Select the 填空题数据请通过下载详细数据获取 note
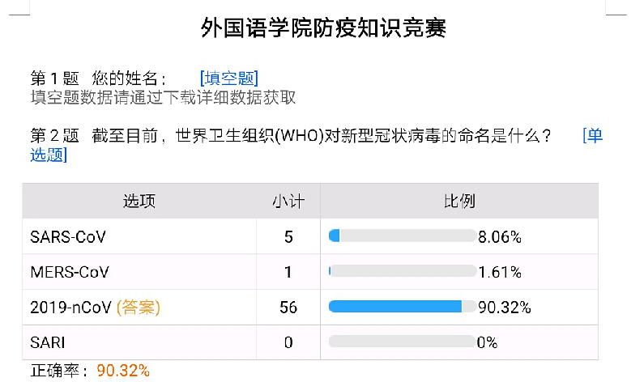 (x=163, y=98)
